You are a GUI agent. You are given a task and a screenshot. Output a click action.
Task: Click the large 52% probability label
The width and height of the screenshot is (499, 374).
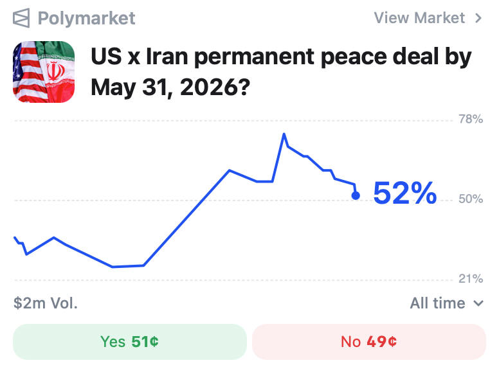click(x=405, y=193)
